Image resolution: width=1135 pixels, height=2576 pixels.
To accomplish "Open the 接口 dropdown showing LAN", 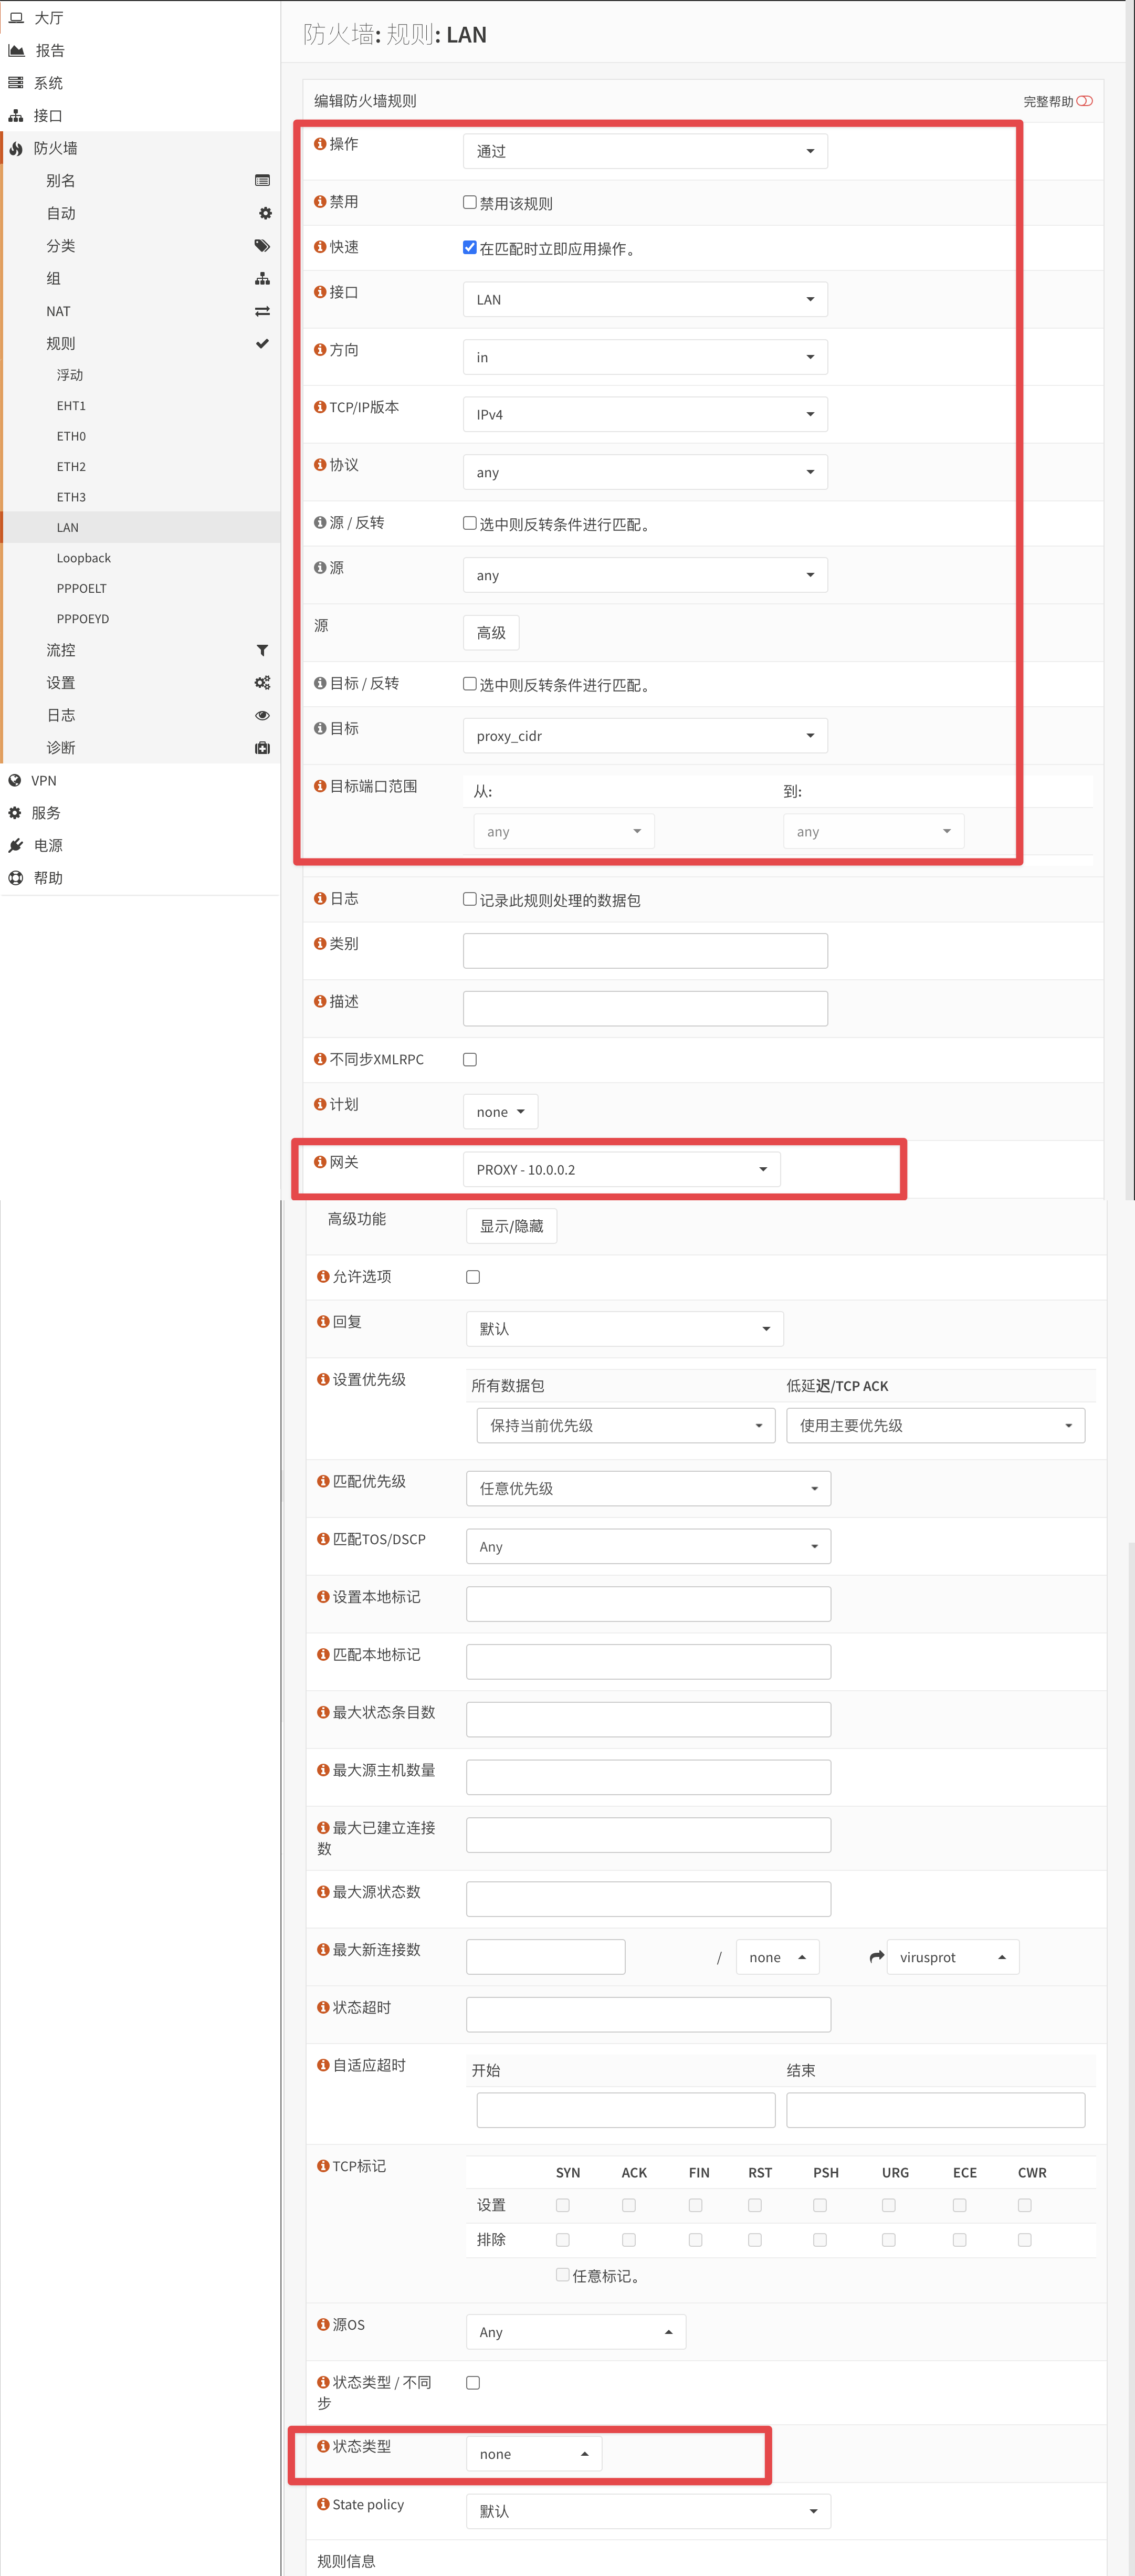I will (645, 299).
